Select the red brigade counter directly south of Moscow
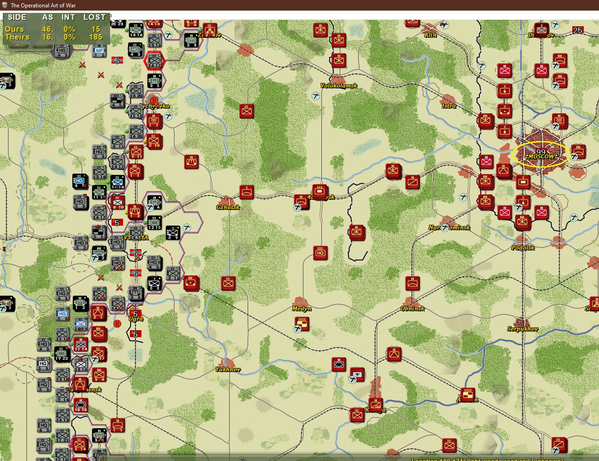 coord(523,181)
